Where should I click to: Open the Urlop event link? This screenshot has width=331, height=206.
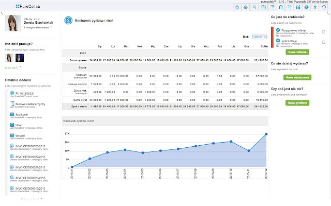pyautogui.click(x=19, y=125)
